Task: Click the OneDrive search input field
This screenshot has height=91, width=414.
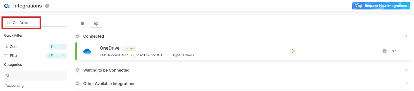Action: (35, 23)
